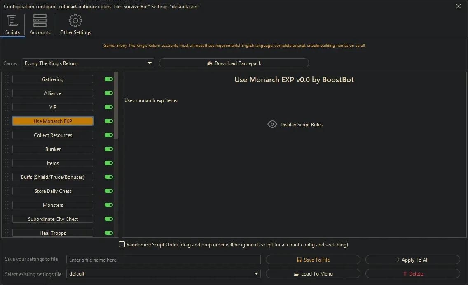Click the lightning icon on Apply To All
468x285 pixels.
tap(399, 260)
